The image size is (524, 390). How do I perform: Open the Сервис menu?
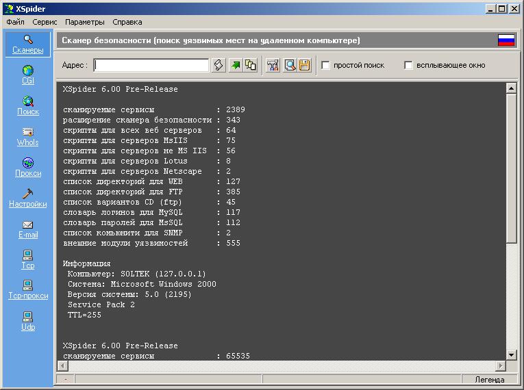coord(45,22)
